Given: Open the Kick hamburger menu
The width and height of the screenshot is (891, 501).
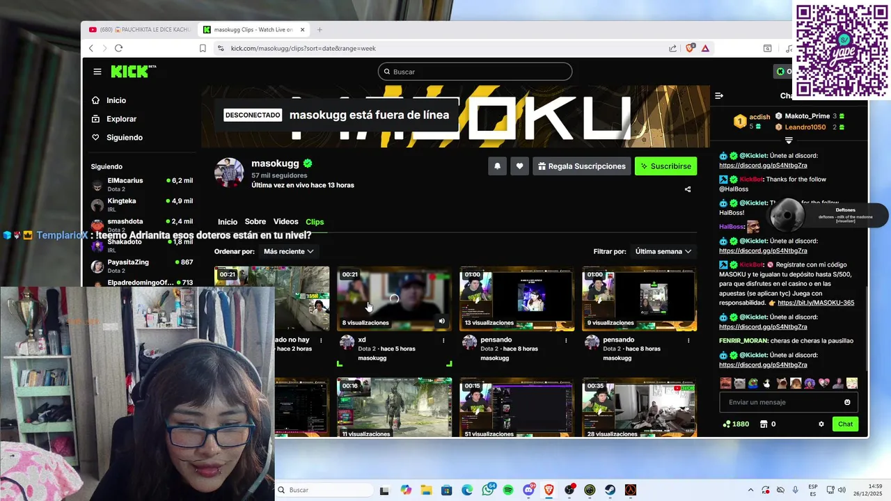Looking at the screenshot, I should [97, 72].
